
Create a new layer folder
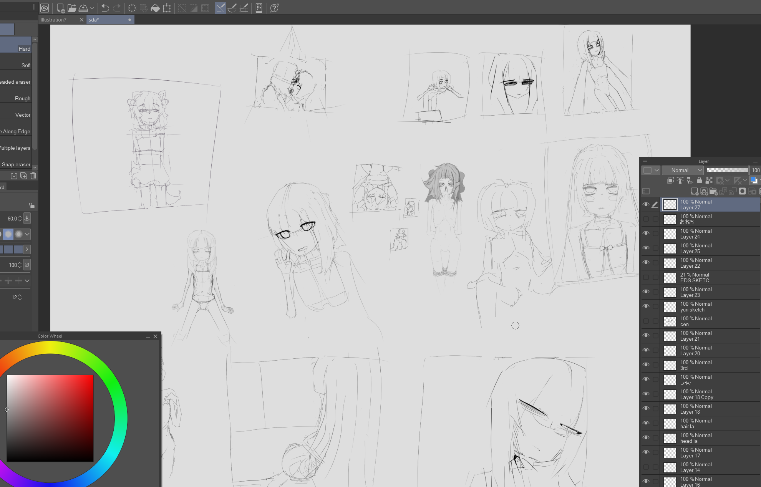[713, 191]
